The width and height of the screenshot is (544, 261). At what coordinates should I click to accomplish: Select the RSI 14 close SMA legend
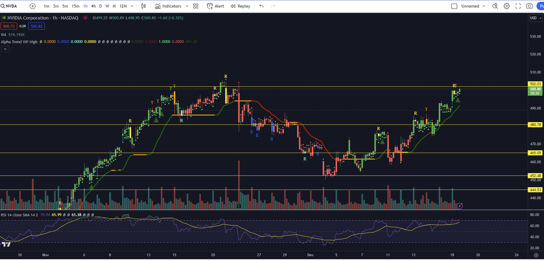point(19,215)
